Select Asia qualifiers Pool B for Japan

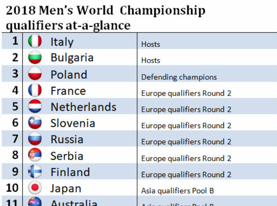tap(177, 191)
